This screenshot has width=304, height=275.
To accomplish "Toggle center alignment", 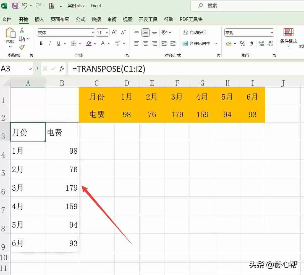I will [x=146, y=43].
